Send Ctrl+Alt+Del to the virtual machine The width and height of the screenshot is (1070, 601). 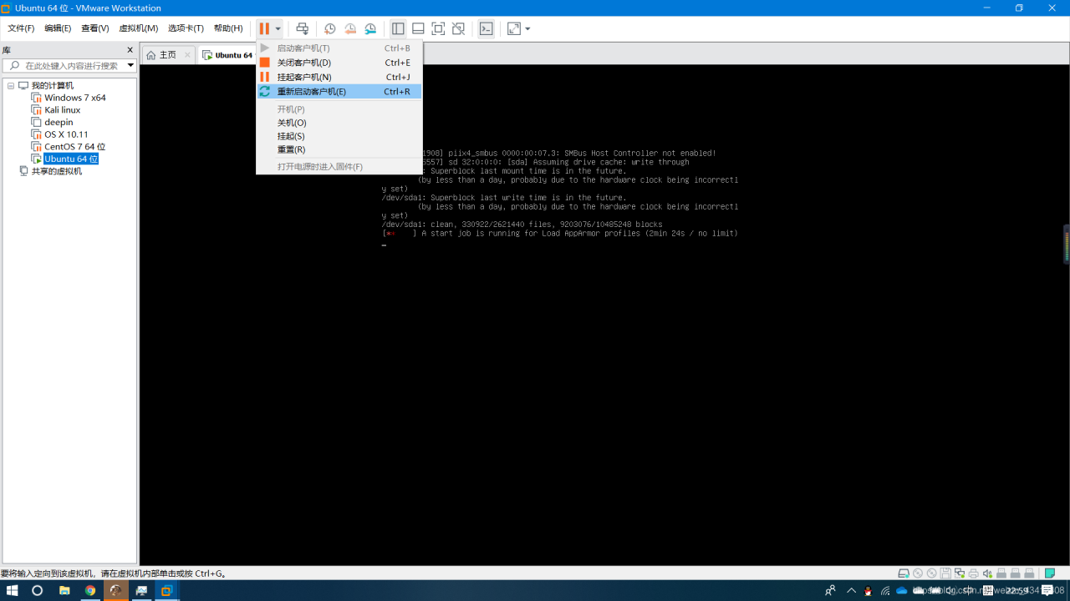tap(303, 28)
